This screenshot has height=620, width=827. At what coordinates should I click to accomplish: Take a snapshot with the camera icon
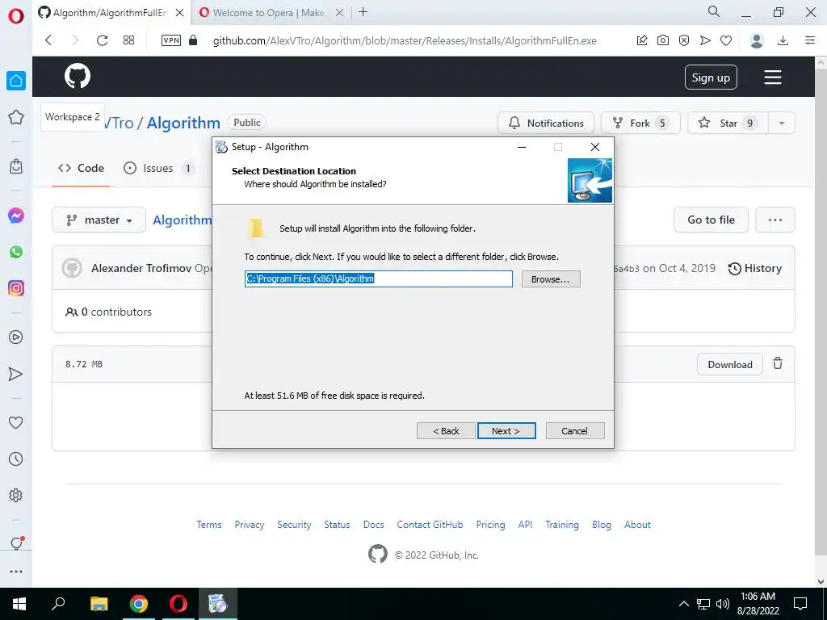663,40
